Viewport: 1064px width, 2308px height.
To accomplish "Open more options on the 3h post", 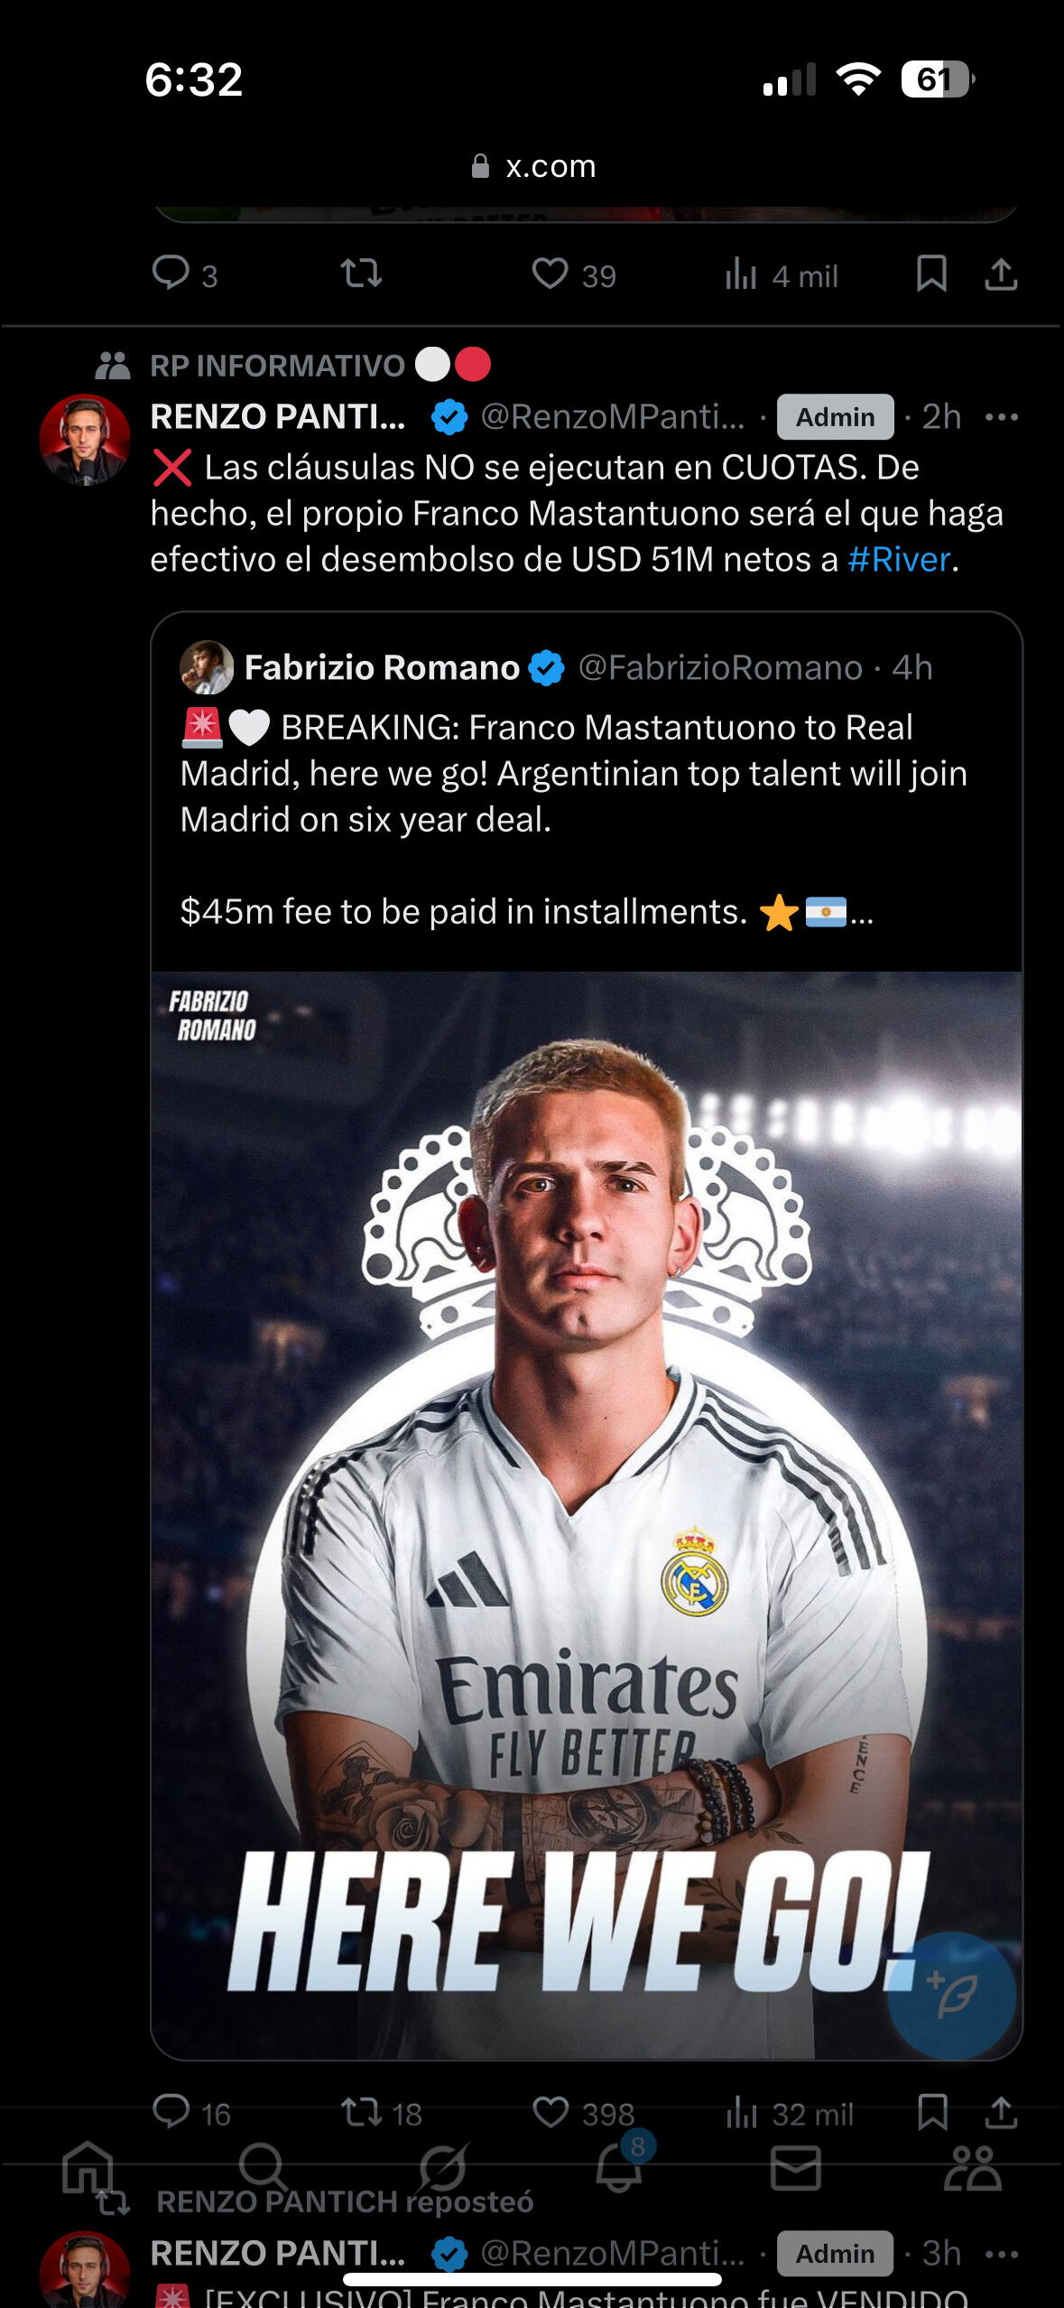I will pos(1002,2253).
